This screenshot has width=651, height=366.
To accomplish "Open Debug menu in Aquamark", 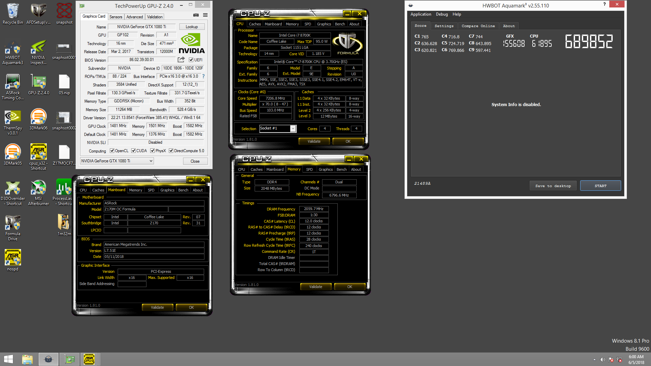I will point(442,14).
